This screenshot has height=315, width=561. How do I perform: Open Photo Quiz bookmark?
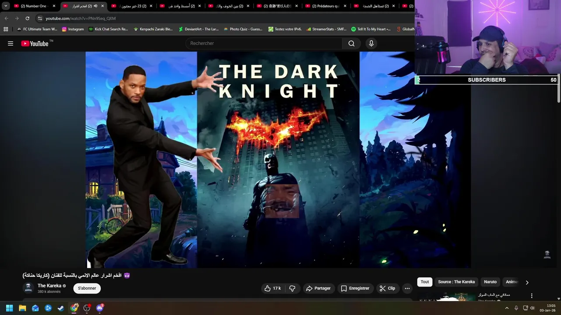tap(243, 29)
